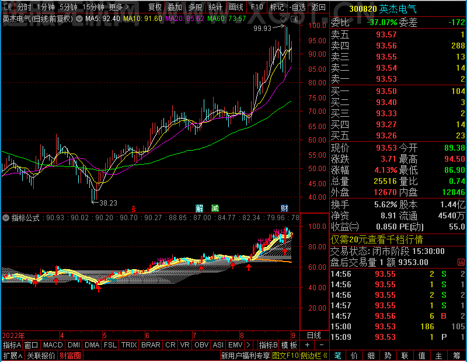Open the 财富圈 tab
This screenshot has width=467, height=362.
70,356
